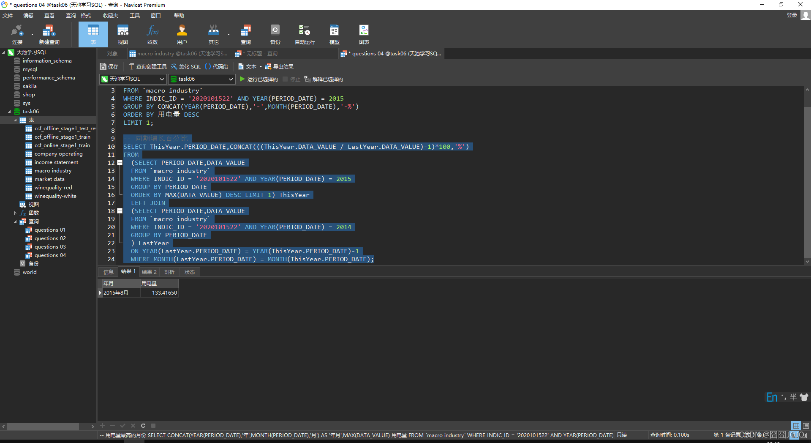Expand the 函数 (Functions) tree node
Image resolution: width=811 pixels, height=443 pixels.
(15, 213)
